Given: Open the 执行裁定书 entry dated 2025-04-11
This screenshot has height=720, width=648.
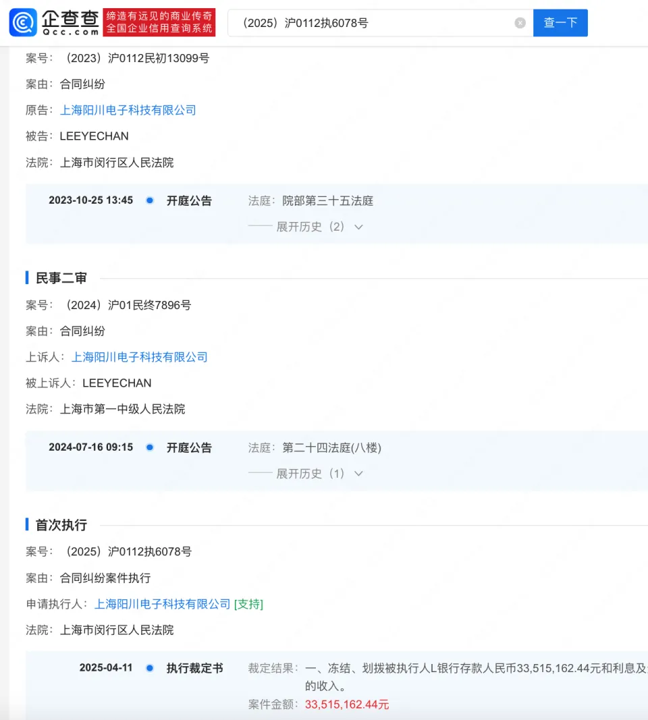Looking at the screenshot, I should (x=194, y=668).
